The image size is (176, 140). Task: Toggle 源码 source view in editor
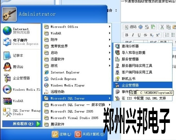[x=131, y=27]
